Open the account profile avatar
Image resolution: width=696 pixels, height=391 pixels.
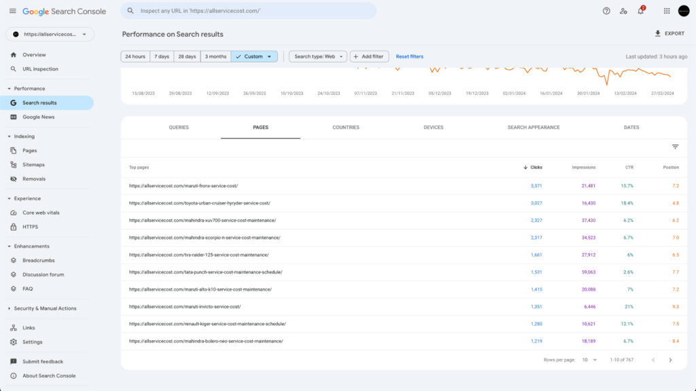pos(684,11)
